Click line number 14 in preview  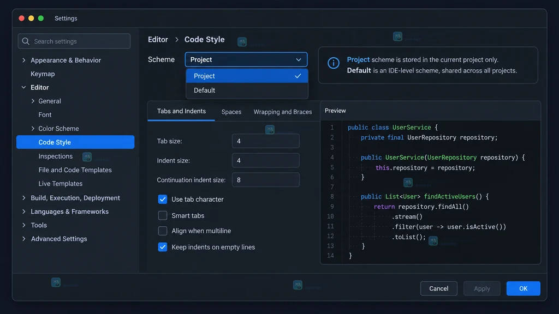330,256
